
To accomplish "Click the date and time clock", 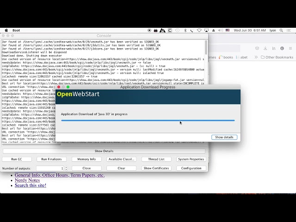I will coord(250,30).
